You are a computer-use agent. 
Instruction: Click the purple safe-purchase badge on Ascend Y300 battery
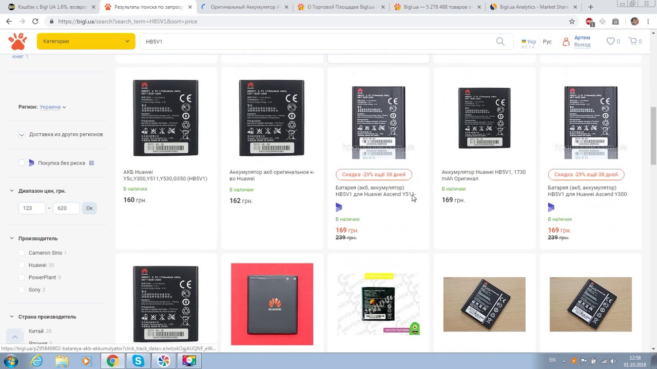coord(551,208)
